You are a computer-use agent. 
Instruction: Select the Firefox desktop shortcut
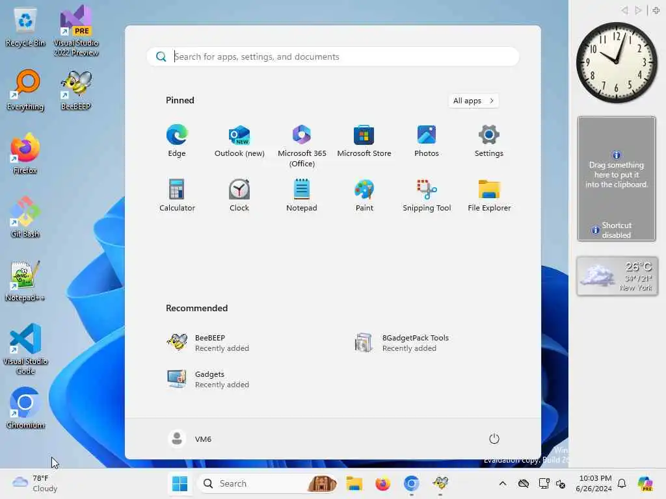(x=25, y=153)
